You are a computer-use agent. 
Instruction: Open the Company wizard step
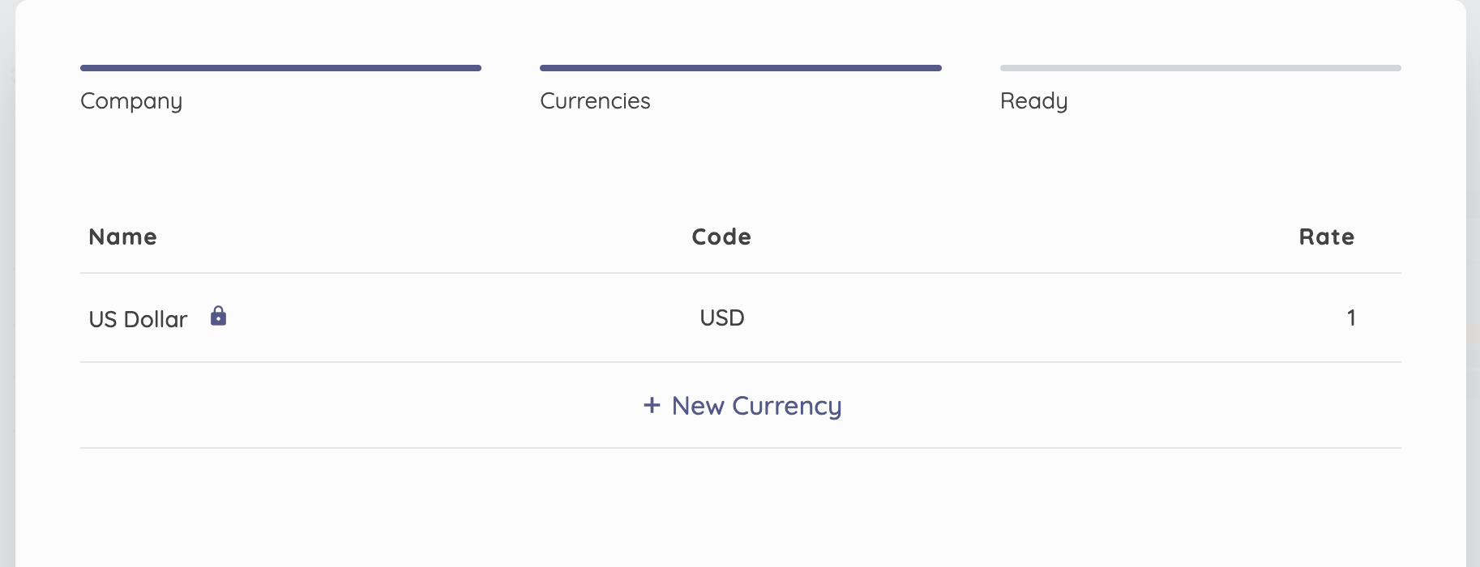coord(131,101)
